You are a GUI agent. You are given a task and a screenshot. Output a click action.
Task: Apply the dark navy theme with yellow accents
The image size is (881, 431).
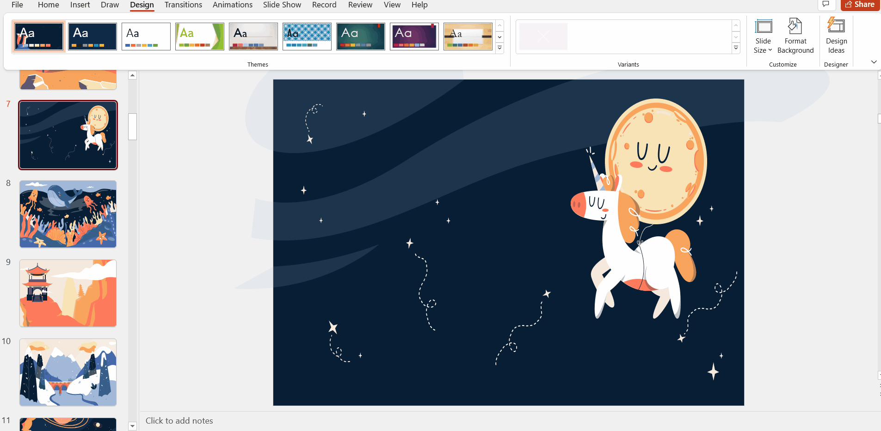point(92,37)
